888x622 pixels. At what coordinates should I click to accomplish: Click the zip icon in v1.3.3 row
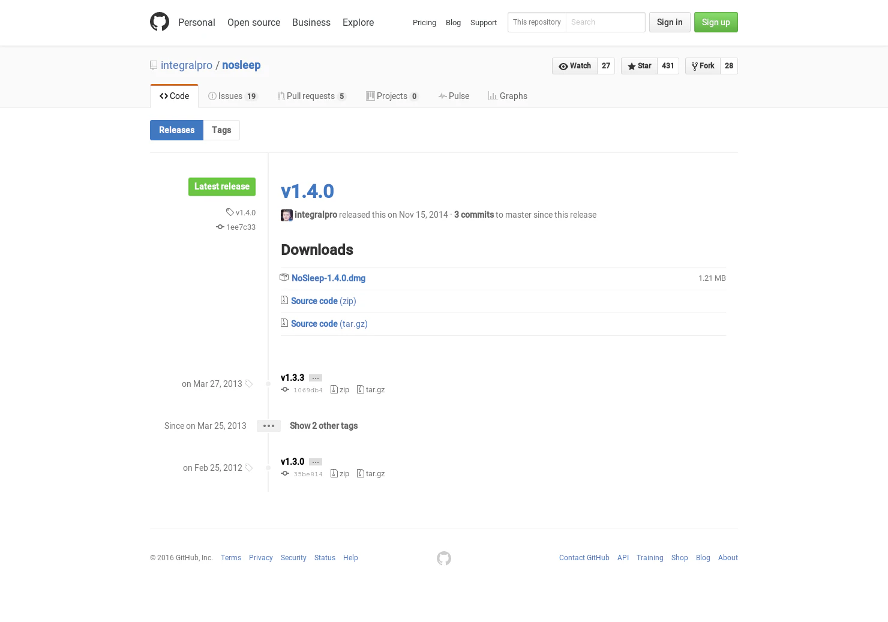pos(334,389)
